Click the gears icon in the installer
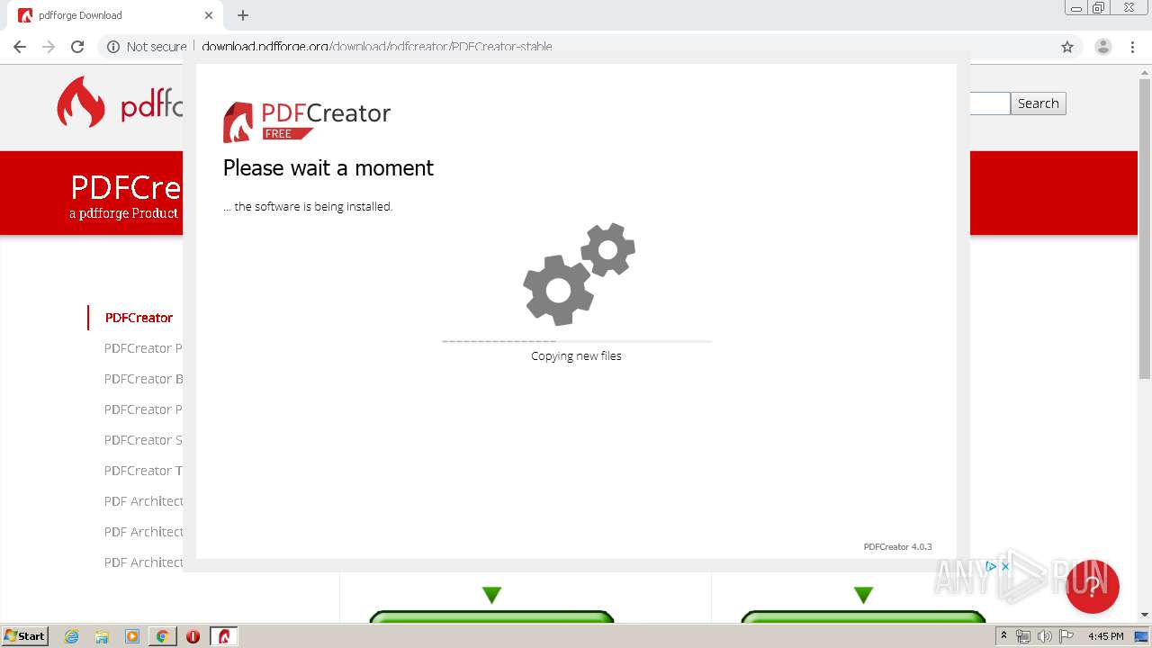This screenshot has width=1152, height=648. [579, 274]
